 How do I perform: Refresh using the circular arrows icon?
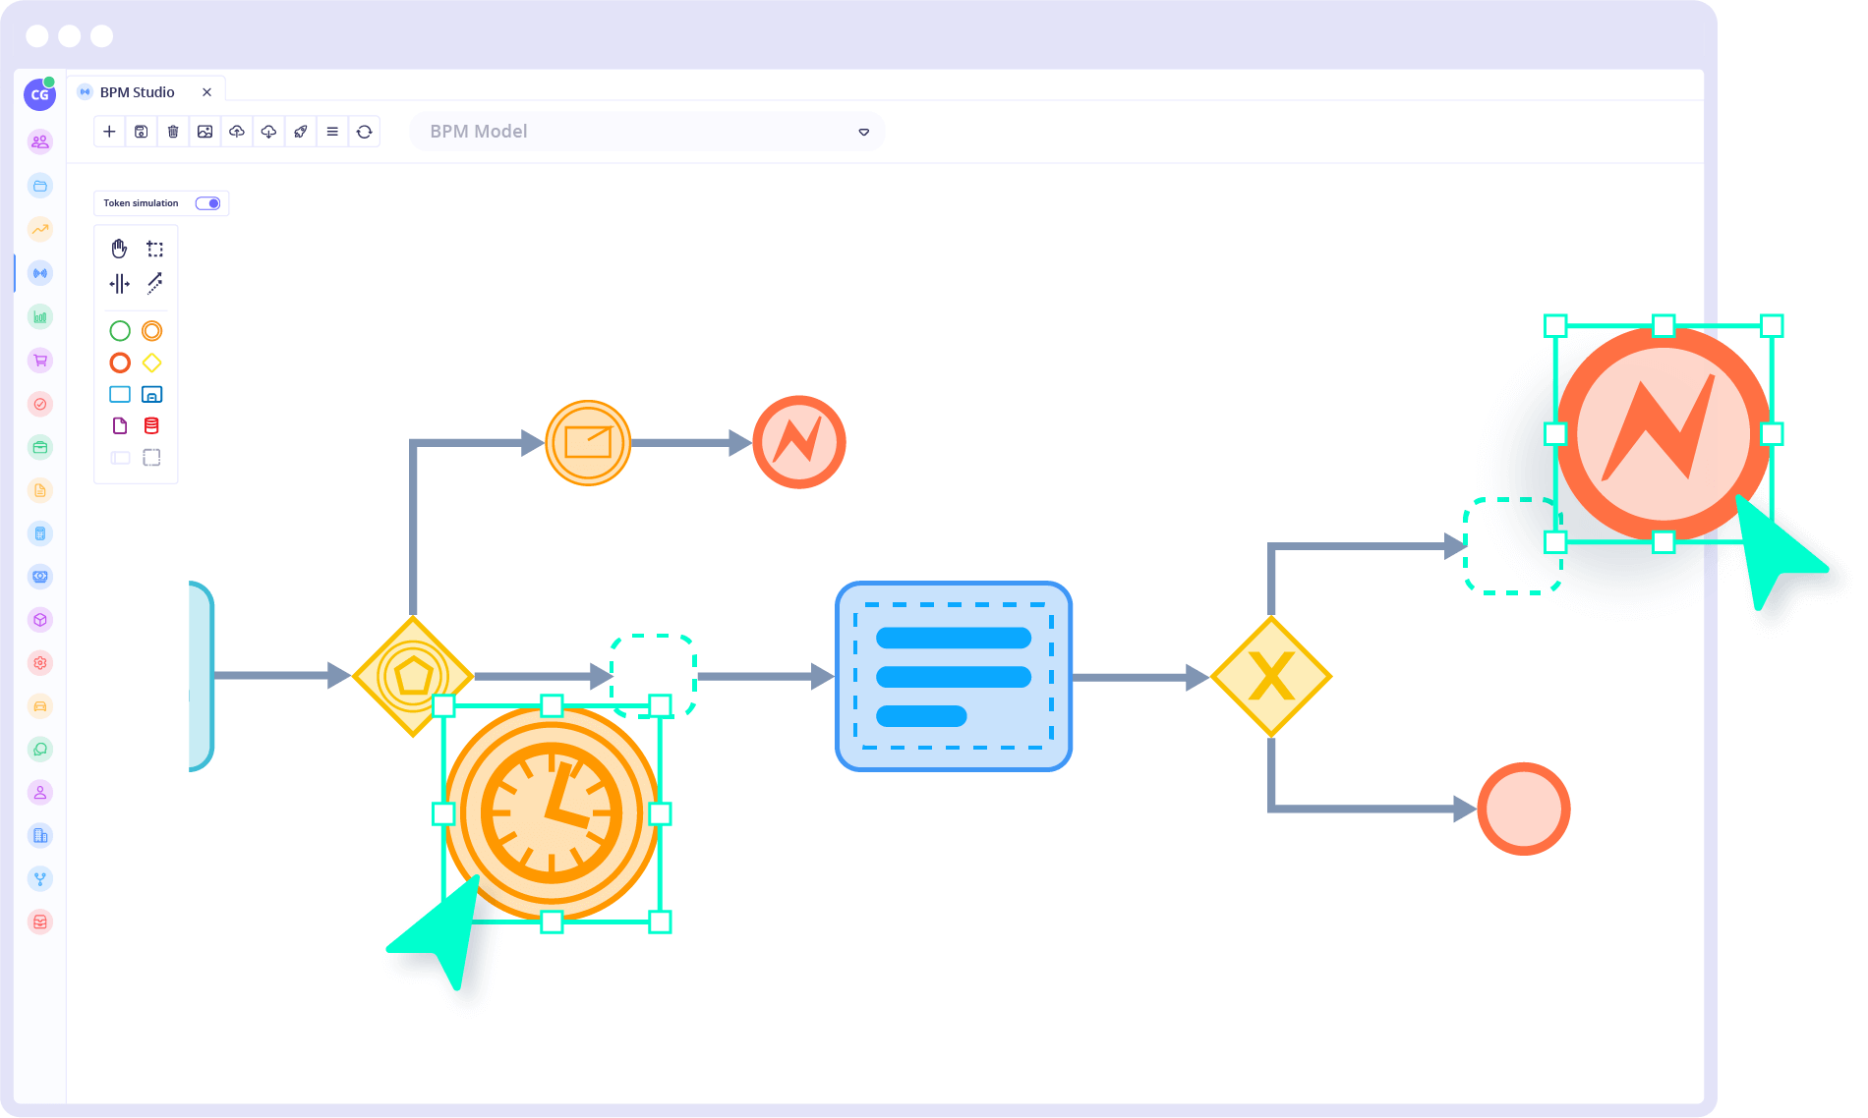pyautogui.click(x=365, y=132)
